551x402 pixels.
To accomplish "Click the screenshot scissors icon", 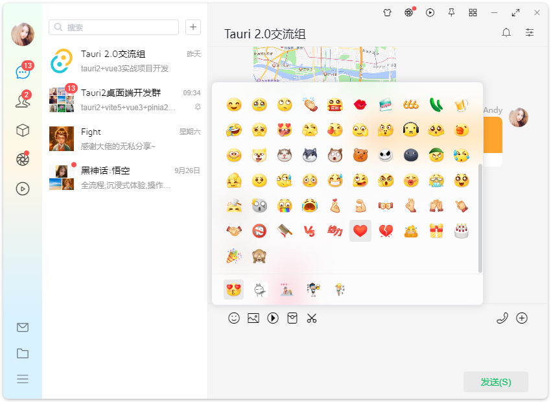I will coord(312,318).
